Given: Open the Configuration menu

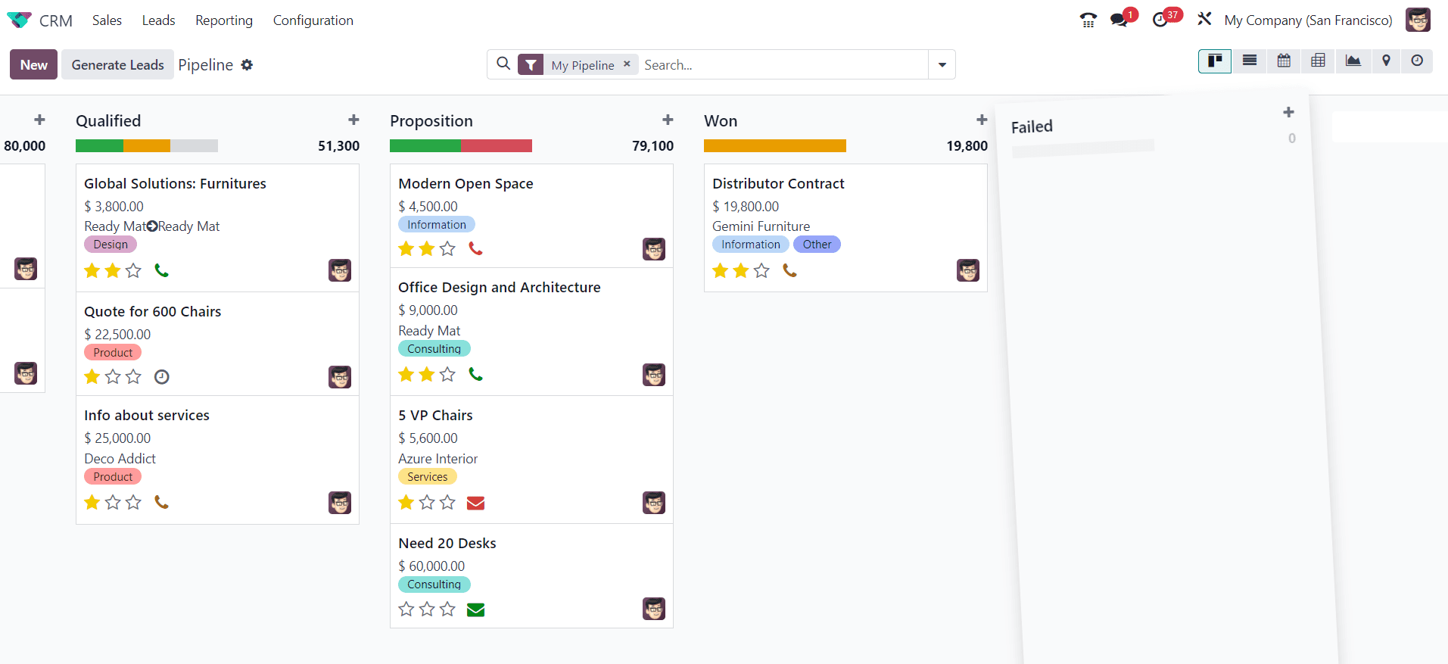Looking at the screenshot, I should coord(313,20).
